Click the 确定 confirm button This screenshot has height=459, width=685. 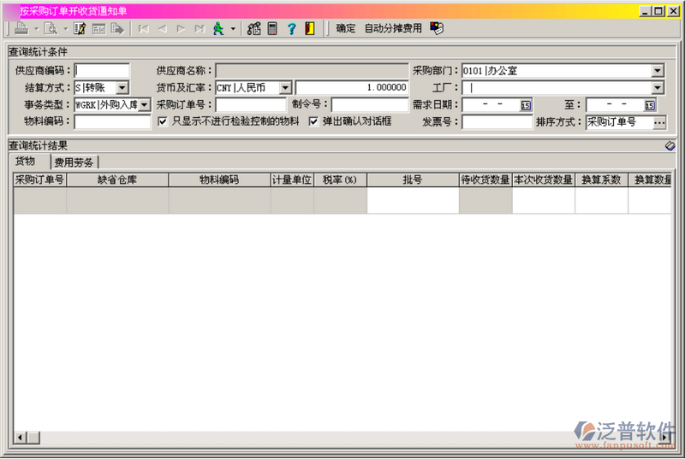[x=346, y=29]
